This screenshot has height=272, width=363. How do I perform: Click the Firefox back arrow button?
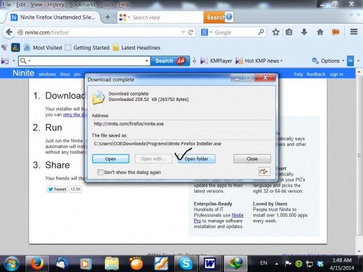tap(9, 32)
